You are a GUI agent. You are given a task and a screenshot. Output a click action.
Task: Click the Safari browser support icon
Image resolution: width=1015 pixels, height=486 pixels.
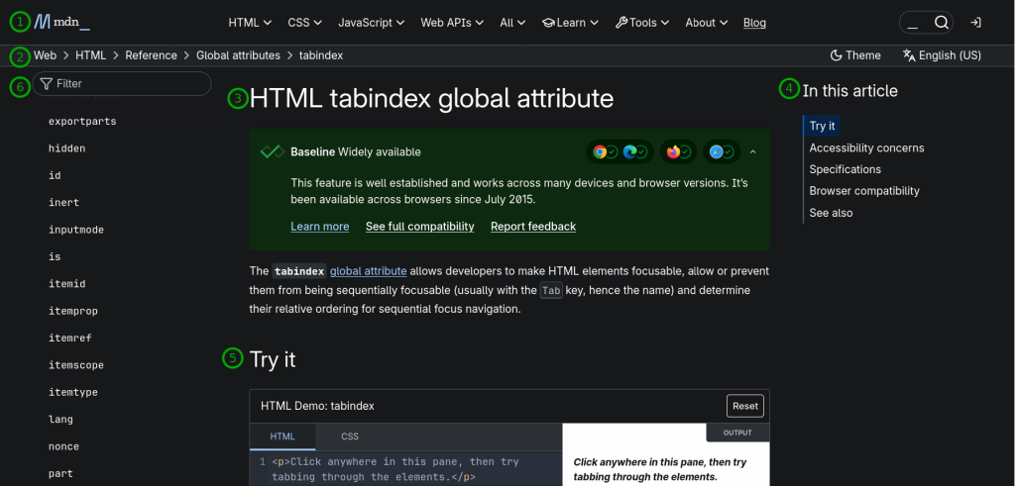(716, 151)
